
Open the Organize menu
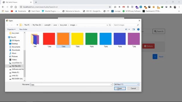(x=11, y=29)
